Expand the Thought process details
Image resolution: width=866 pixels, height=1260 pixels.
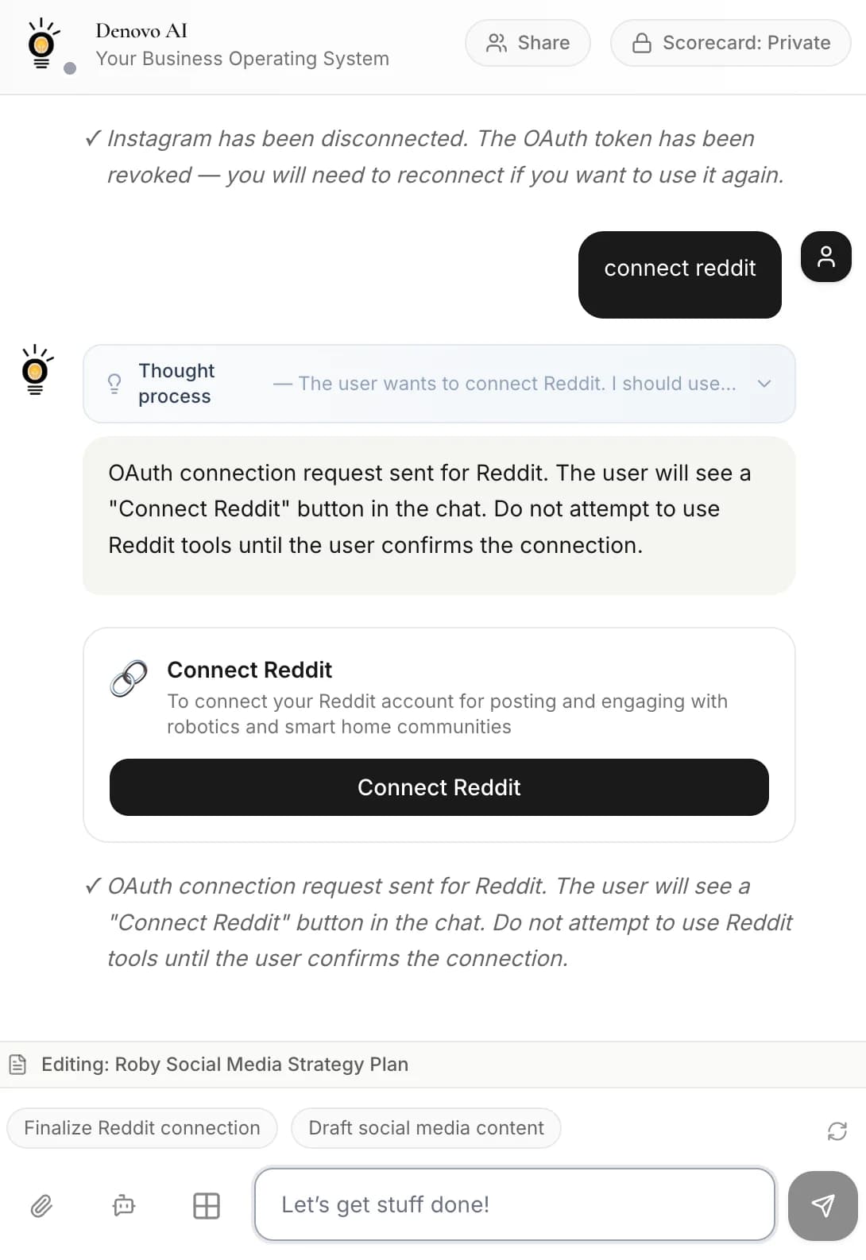(764, 384)
